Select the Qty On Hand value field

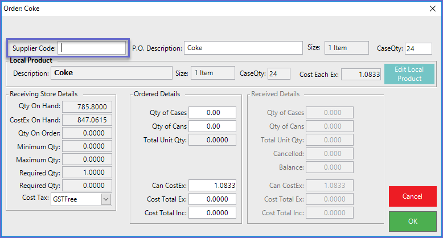point(87,107)
